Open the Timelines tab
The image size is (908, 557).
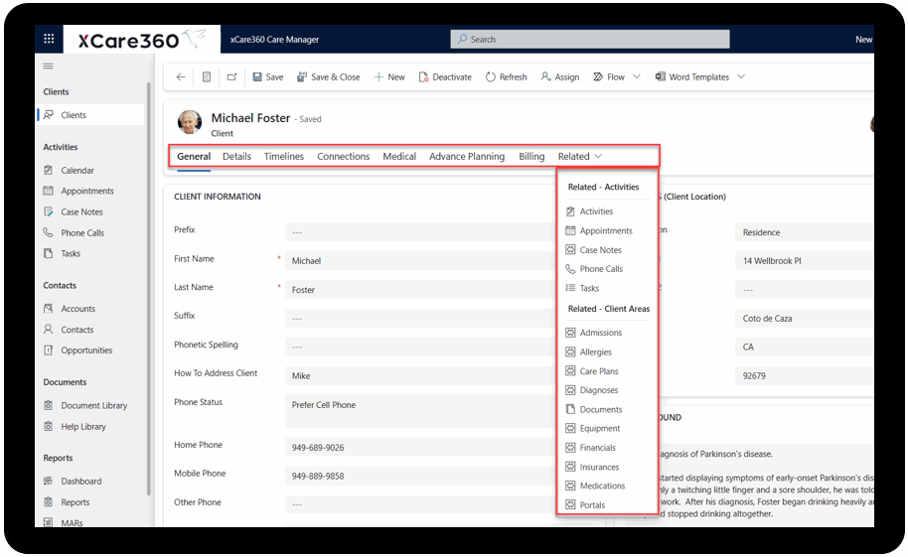click(x=284, y=156)
